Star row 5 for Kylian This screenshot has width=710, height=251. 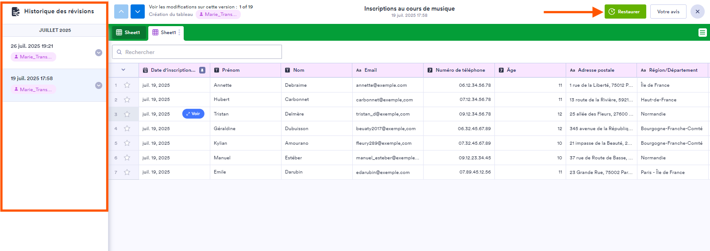[x=127, y=143]
